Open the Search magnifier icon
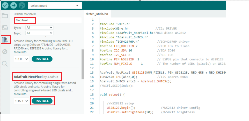Viewport: 249px width, 121px height. 5,64
